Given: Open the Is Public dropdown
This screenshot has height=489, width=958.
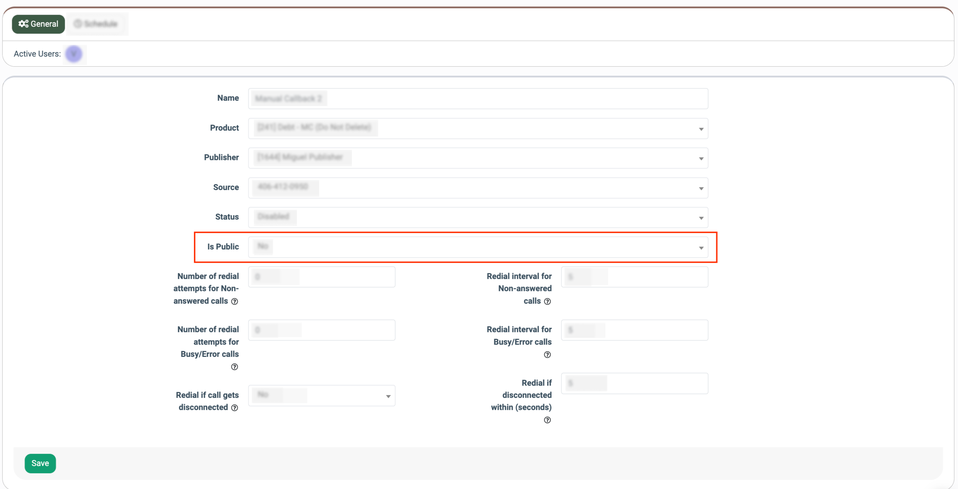Looking at the screenshot, I should (478, 247).
